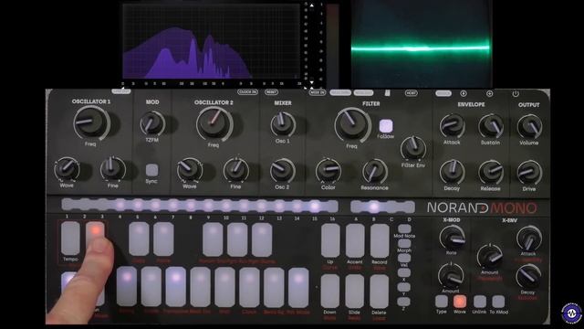Tap the Up pad

click(x=330, y=240)
